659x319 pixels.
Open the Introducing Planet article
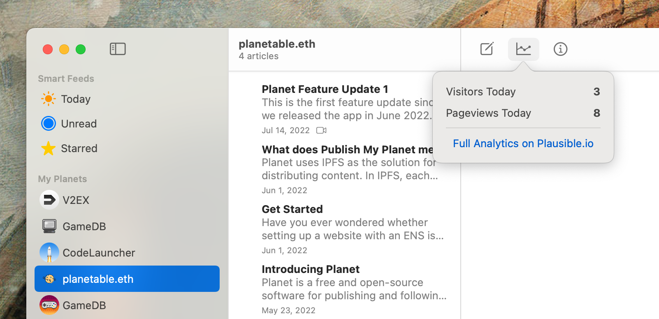311,269
